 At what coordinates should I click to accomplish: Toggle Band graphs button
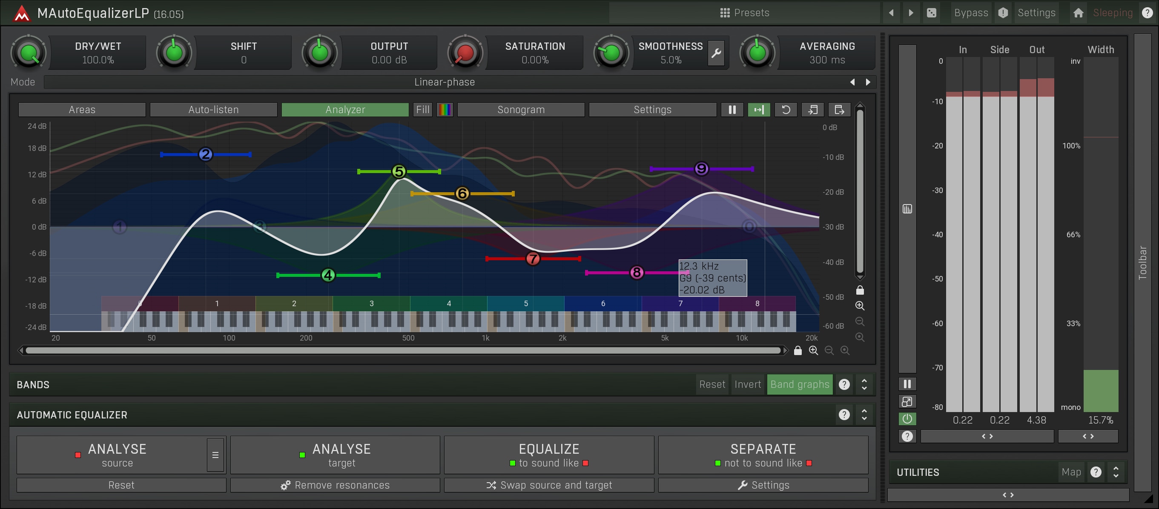(x=800, y=384)
